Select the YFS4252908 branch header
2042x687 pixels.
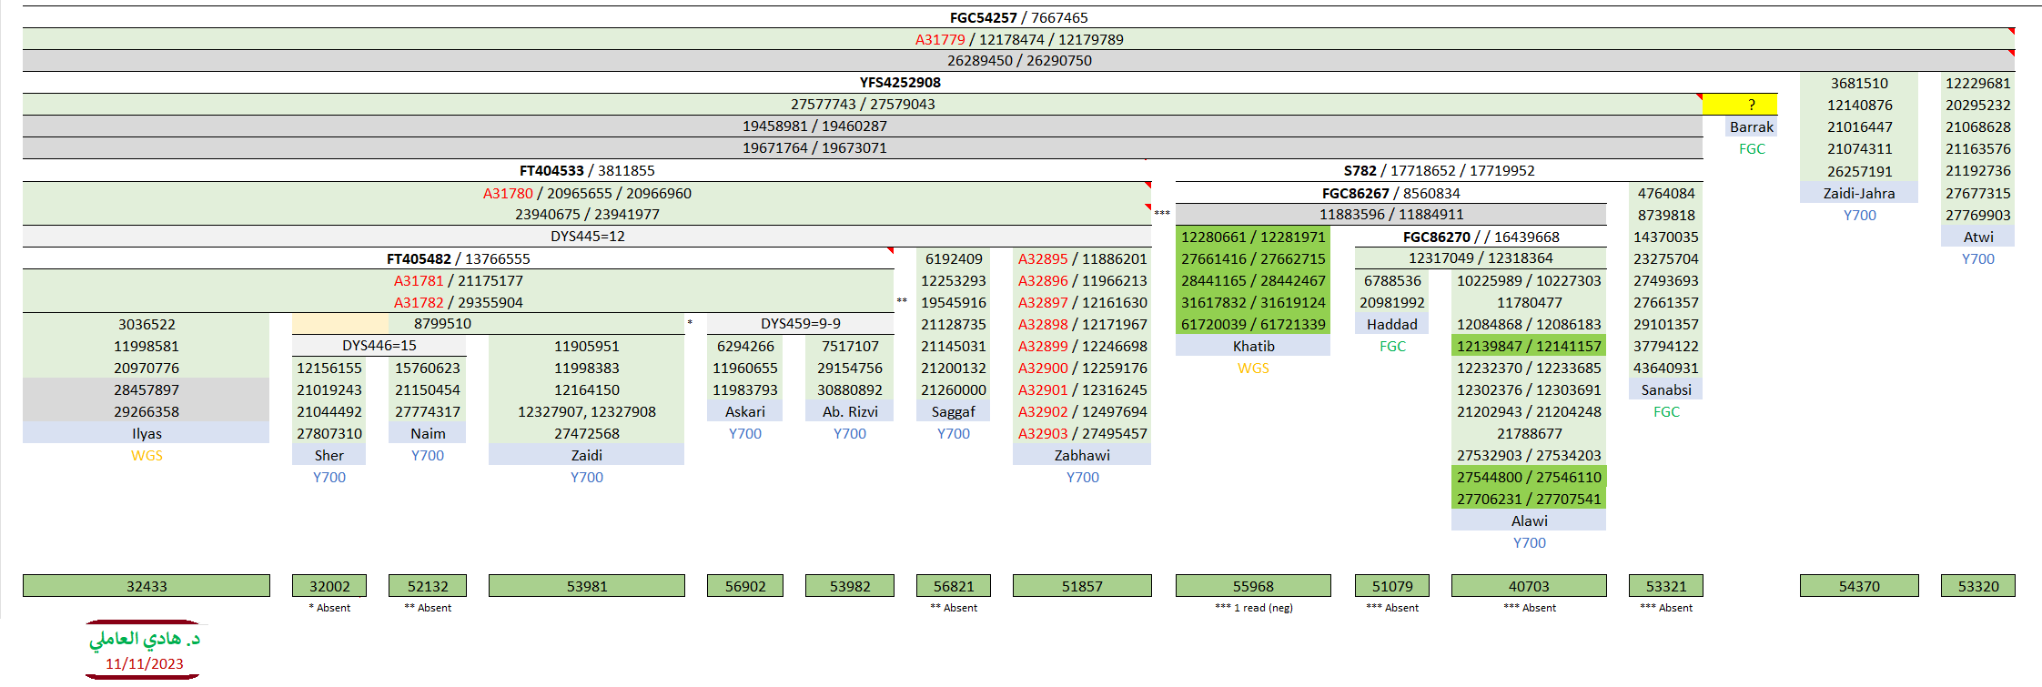(899, 82)
